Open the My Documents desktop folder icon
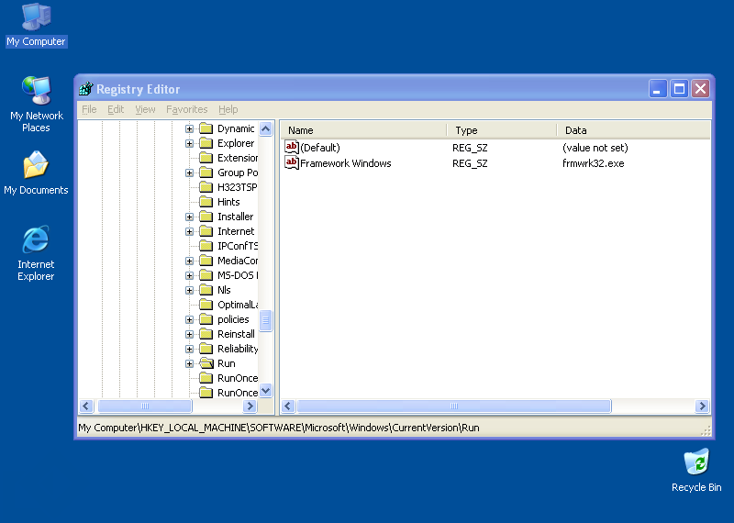Image resolution: width=734 pixels, height=523 pixels. 36,166
